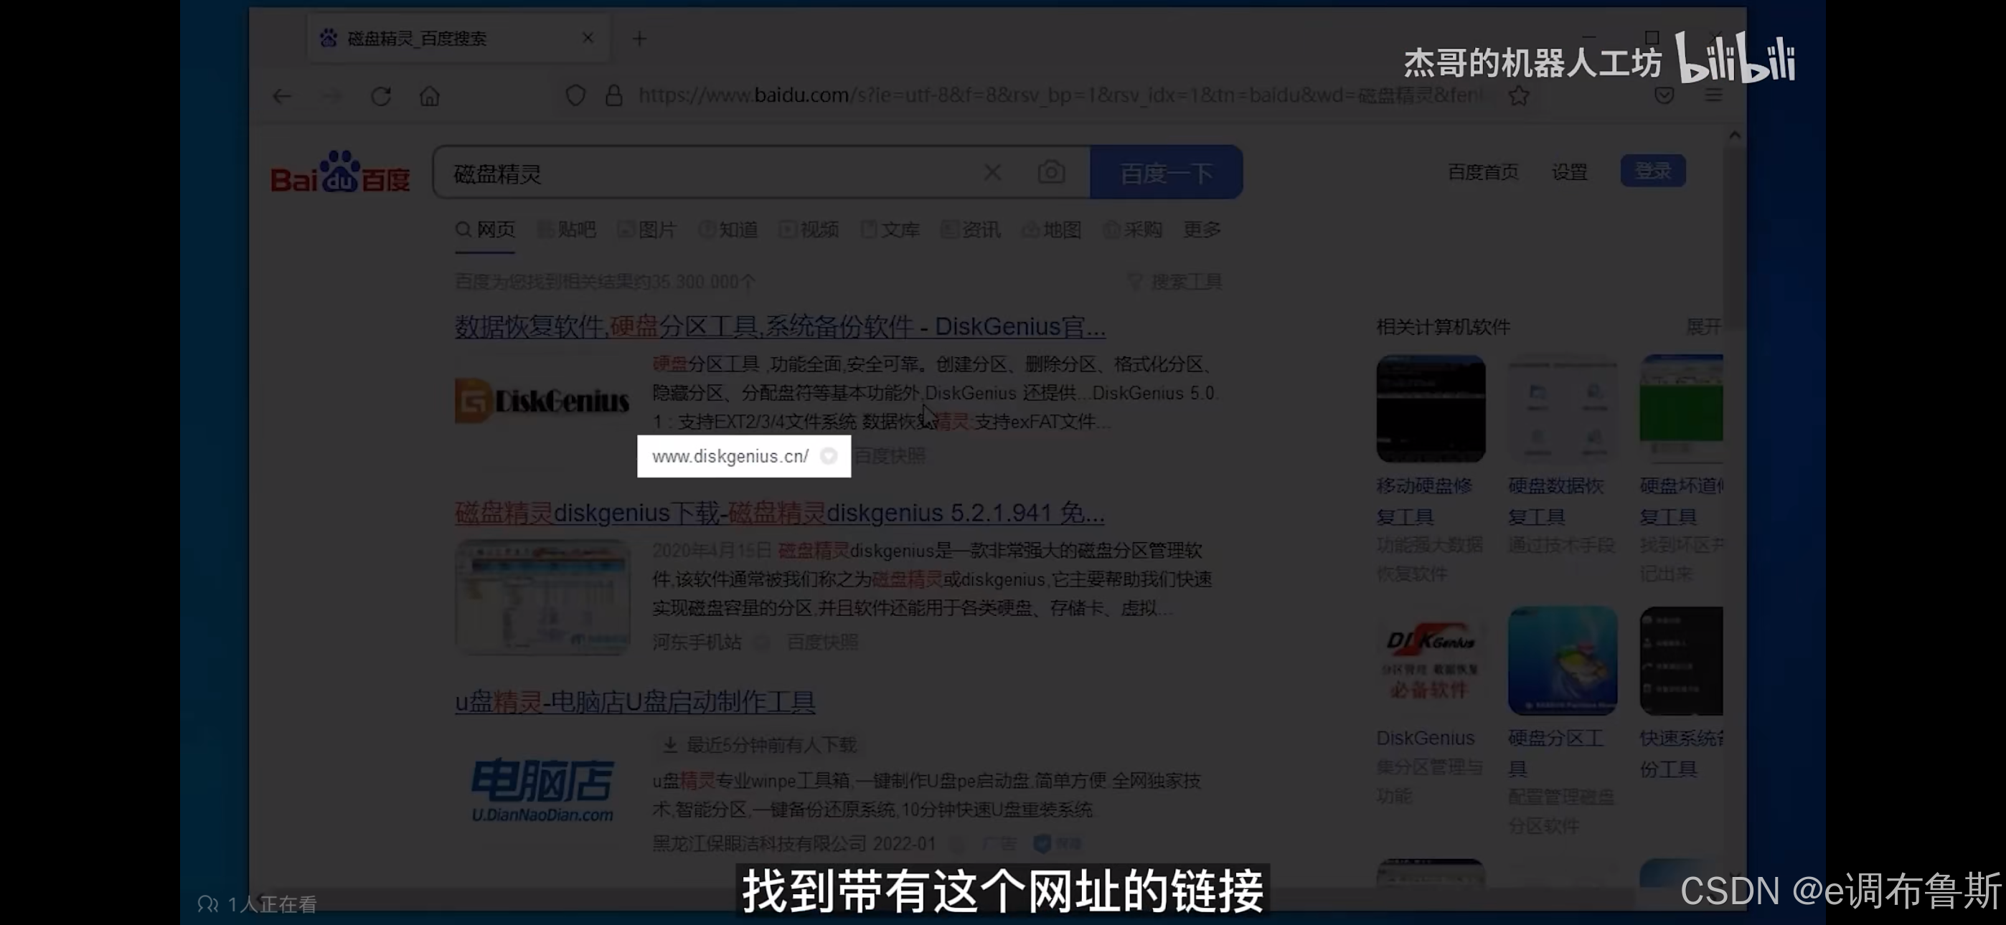Viewport: 2006px width, 925px height.
Task: Switch to the 贴吧 tab
Action: pos(567,229)
